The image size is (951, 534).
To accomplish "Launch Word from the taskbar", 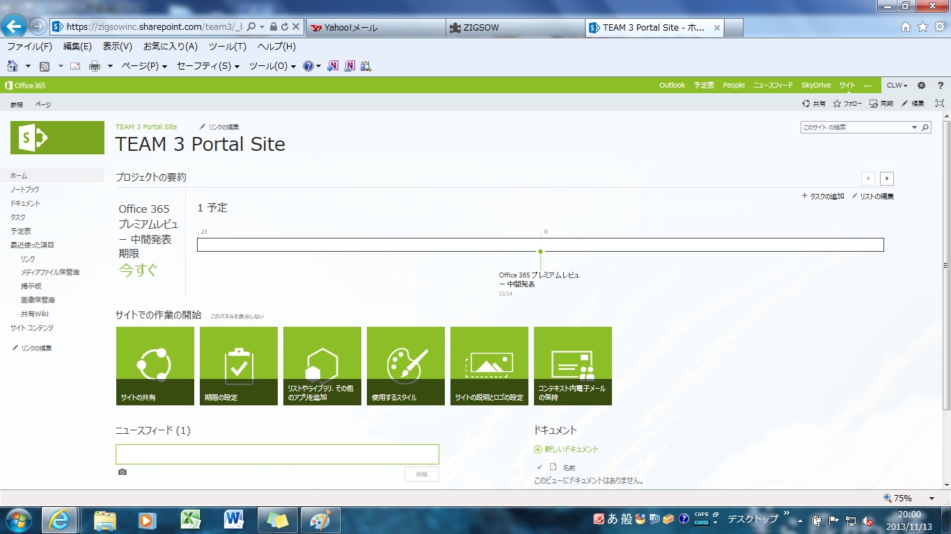I will pos(234,519).
